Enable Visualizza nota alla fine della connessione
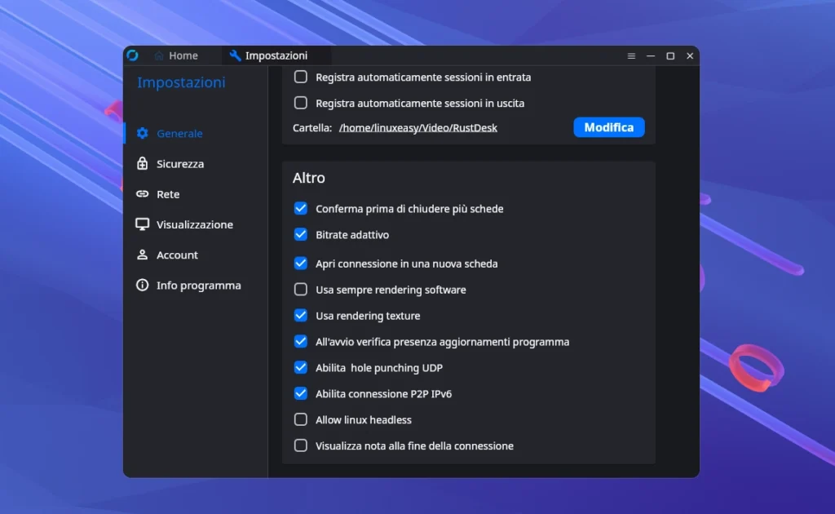 [x=300, y=445]
